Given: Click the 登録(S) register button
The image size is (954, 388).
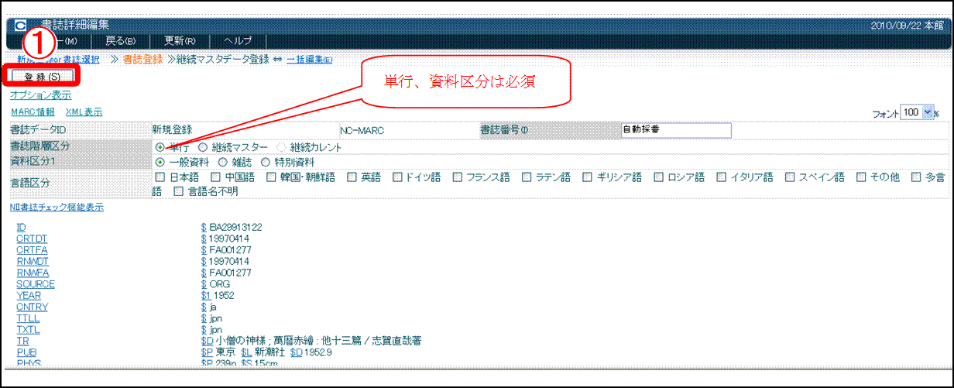Looking at the screenshot, I should click(x=42, y=77).
